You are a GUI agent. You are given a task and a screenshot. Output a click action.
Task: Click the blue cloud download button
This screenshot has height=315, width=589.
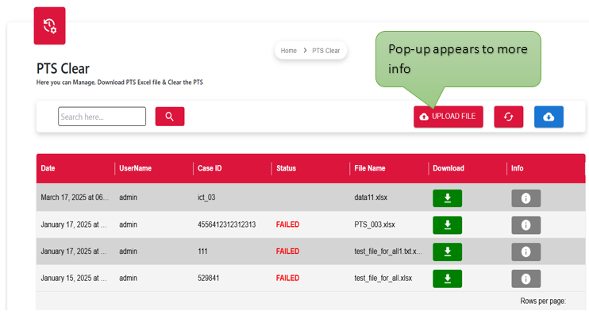[549, 117]
